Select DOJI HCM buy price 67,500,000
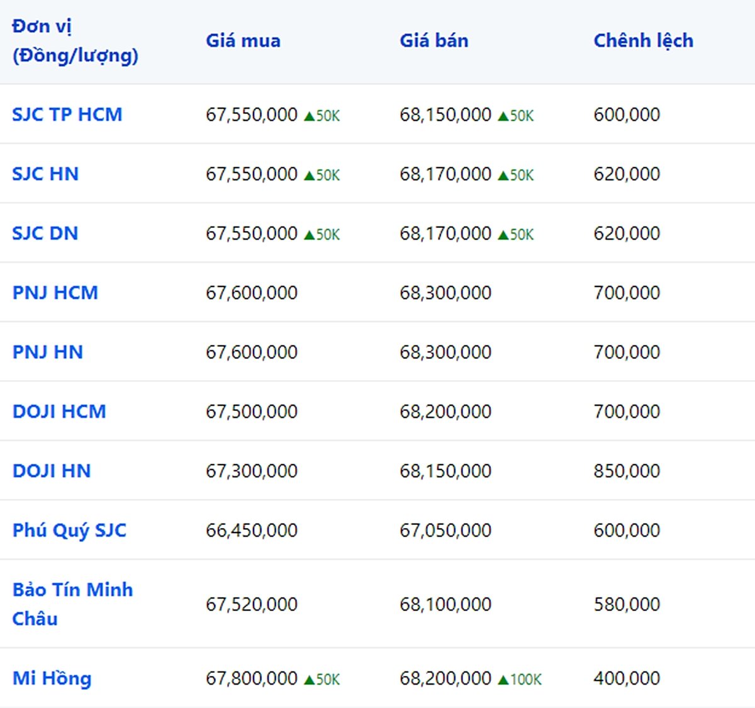The image size is (755, 708). click(252, 412)
